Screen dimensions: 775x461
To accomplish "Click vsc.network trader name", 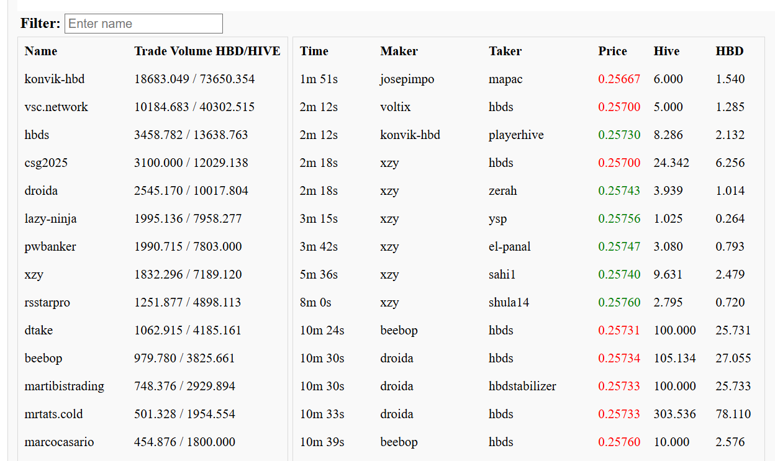I will coord(57,107).
